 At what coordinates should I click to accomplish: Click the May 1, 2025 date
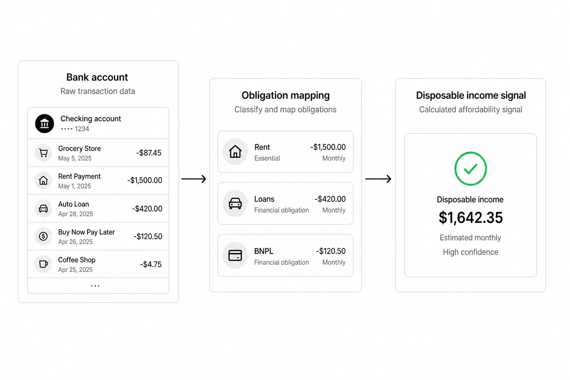coord(75,186)
